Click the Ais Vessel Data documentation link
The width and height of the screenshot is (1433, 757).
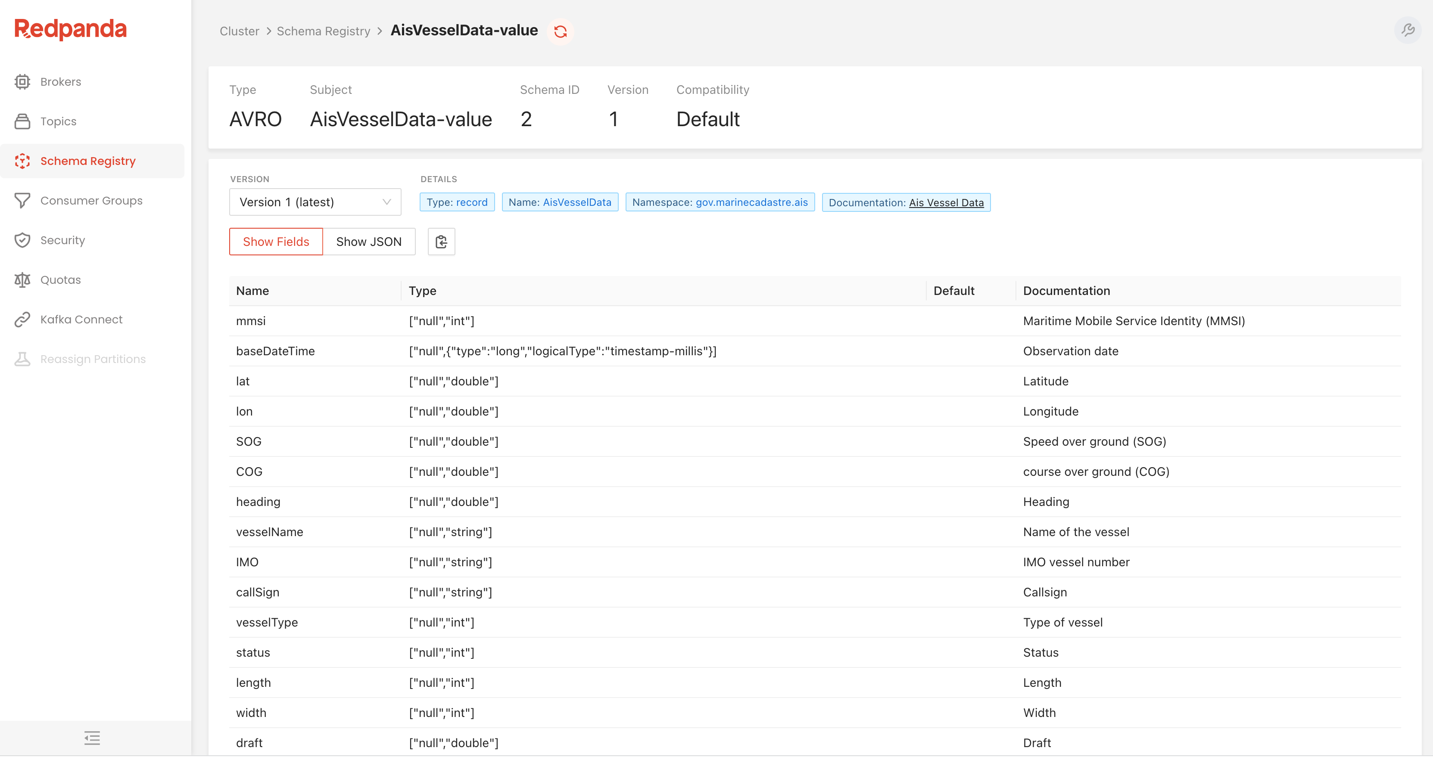click(946, 203)
